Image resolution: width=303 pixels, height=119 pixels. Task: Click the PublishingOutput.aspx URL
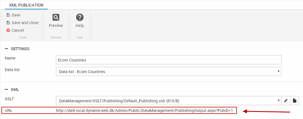pos(144,110)
